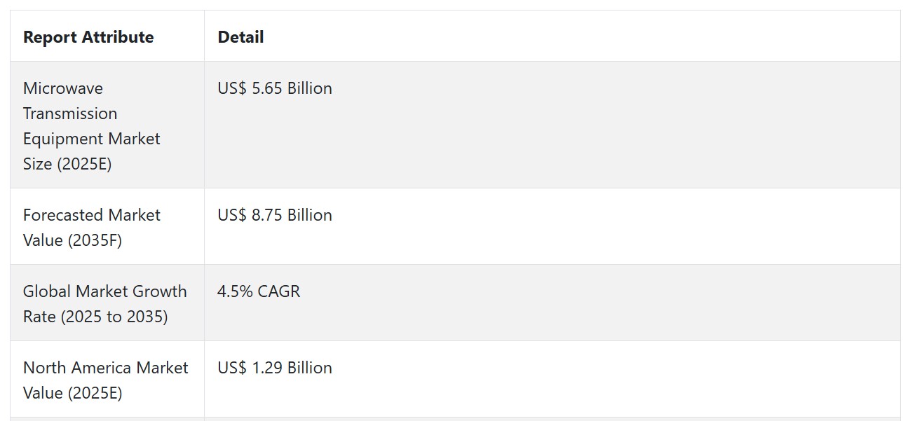Click the text Rate (2025 to 2035)
This screenshot has width=903, height=421.
point(95,317)
